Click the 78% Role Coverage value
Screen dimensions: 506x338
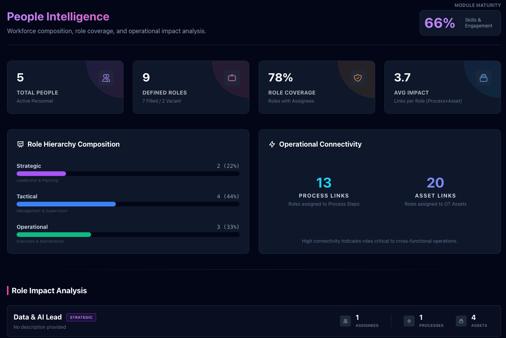pyautogui.click(x=281, y=78)
